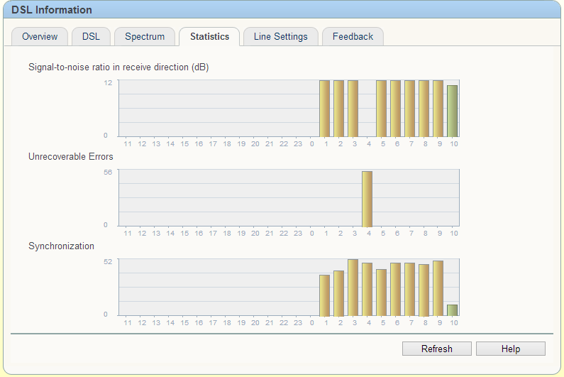Click the signal-to-noise bar at hour 3
564x377 pixels.
click(x=353, y=108)
